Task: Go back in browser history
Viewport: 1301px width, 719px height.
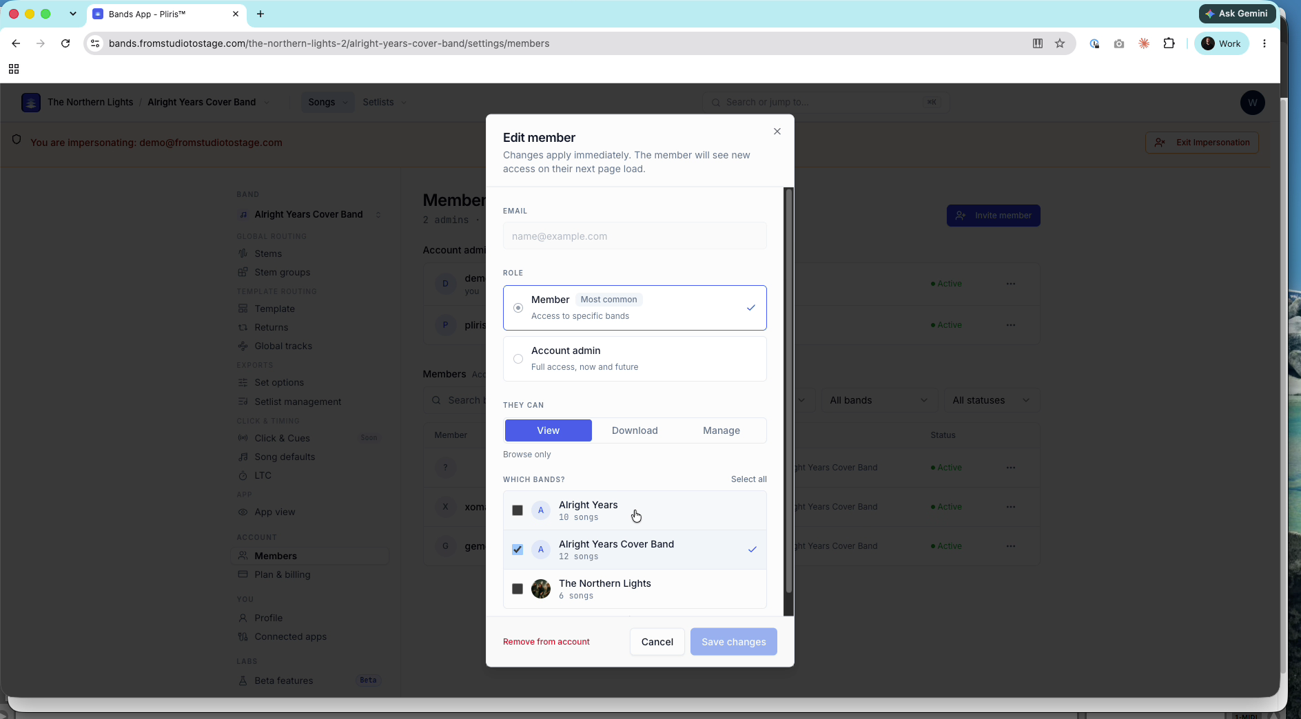Action: click(x=16, y=43)
